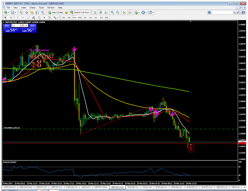Click the blue gear community icon

(210, 12)
